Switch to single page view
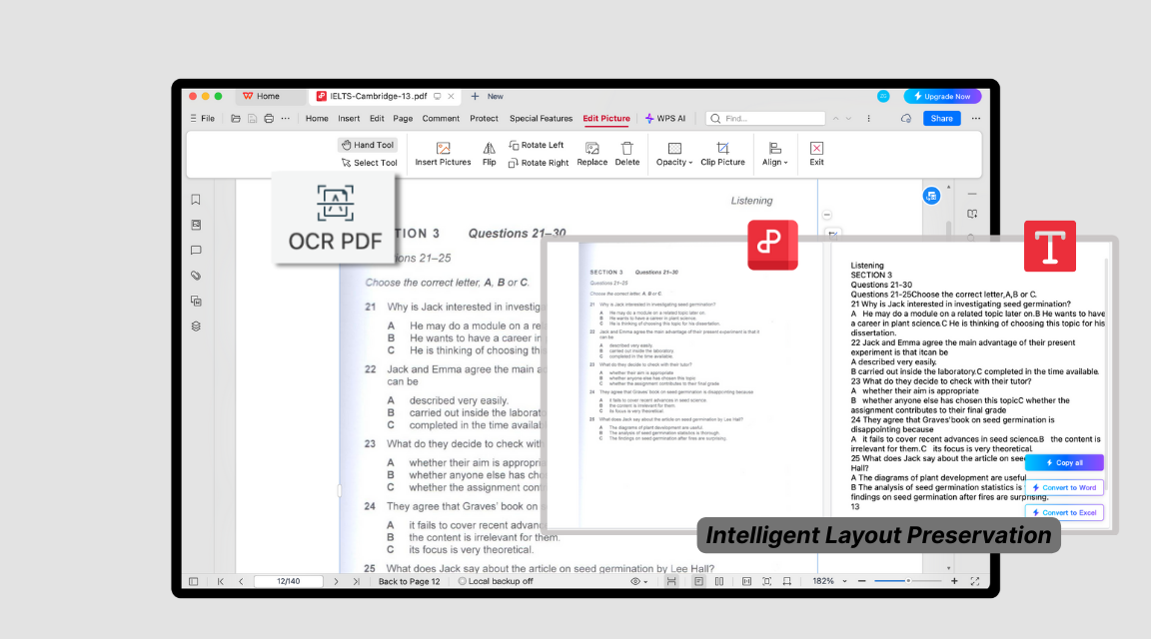The image size is (1151, 639). [698, 581]
